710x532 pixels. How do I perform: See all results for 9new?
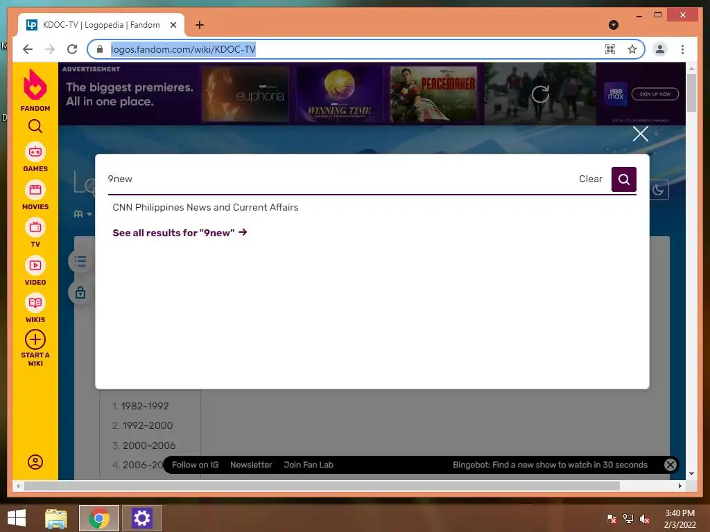point(180,233)
